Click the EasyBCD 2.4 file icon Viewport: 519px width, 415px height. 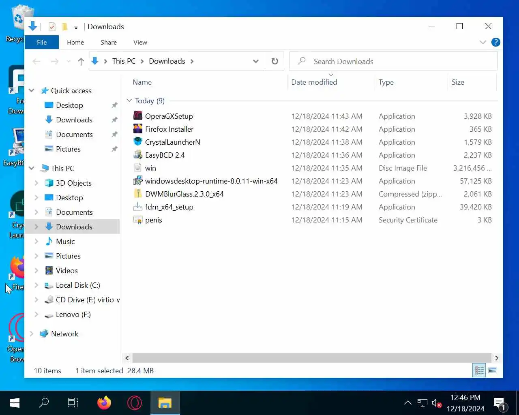click(x=138, y=155)
